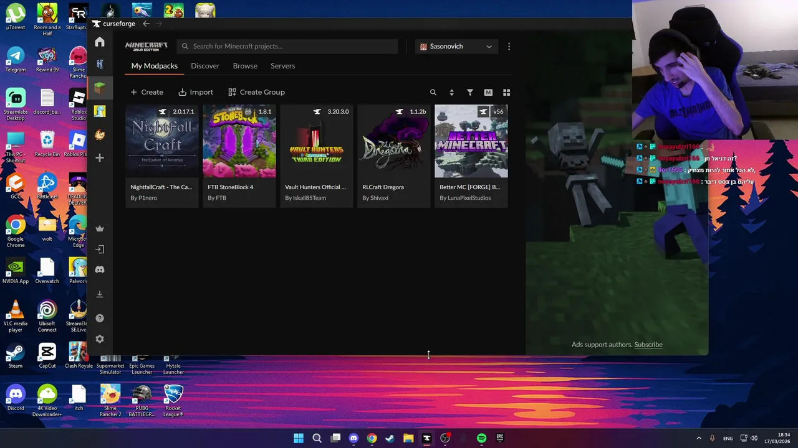Open the Discord icon in CurseForge sidebar
The image size is (798, 448).
click(100, 269)
